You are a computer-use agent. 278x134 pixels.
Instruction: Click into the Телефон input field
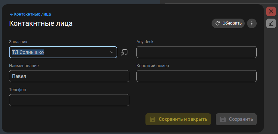[69, 100]
